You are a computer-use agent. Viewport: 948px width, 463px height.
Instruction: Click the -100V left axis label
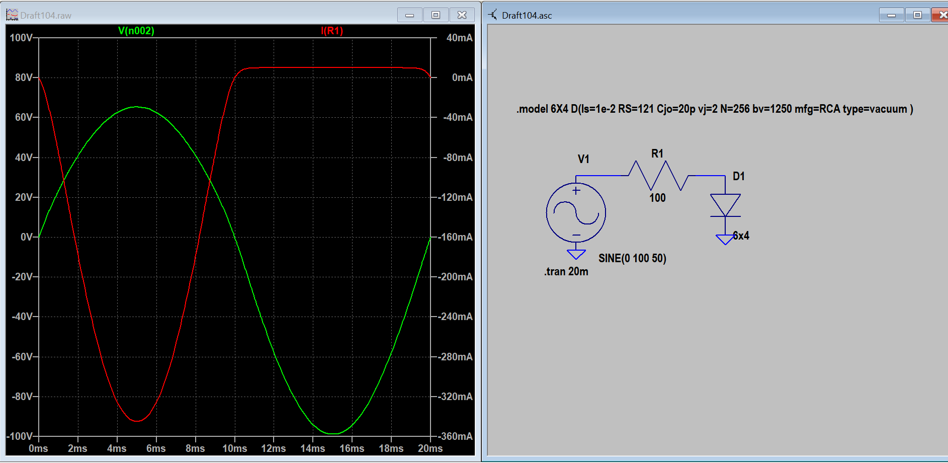coord(20,436)
